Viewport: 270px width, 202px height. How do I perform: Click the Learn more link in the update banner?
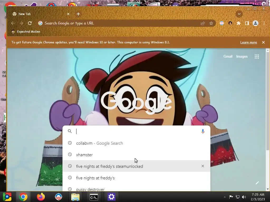pyautogui.click(x=249, y=42)
